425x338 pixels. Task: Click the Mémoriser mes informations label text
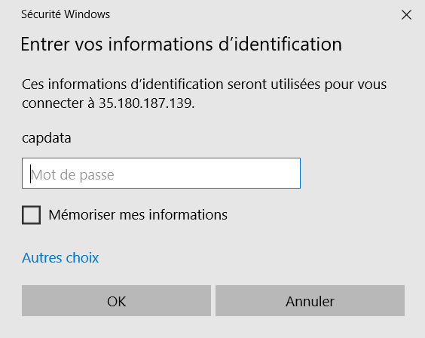[x=138, y=215]
